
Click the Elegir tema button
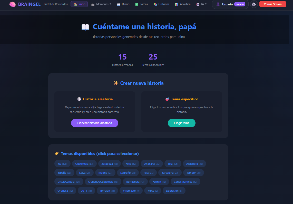click(182, 123)
